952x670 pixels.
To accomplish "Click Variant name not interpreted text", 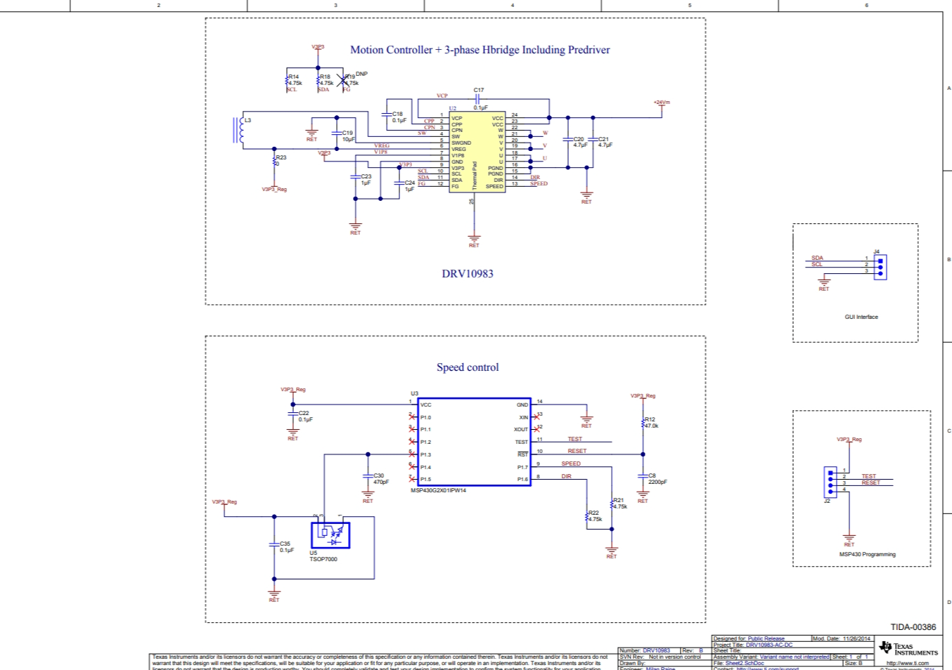I will [x=795, y=657].
